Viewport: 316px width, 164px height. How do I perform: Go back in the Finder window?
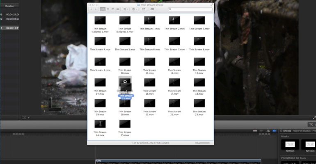pos(91,9)
